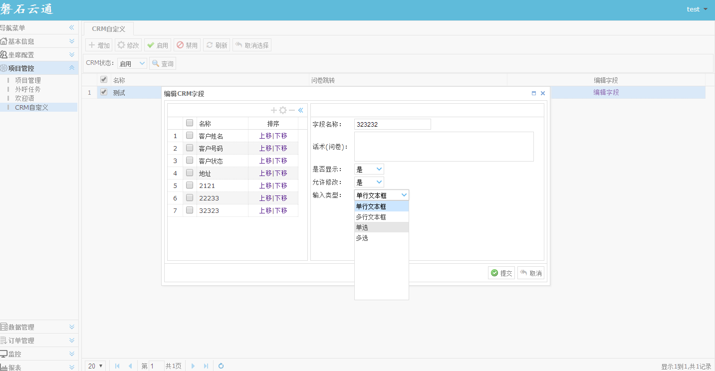Uncheck the 测试 row checkbox

click(x=104, y=92)
